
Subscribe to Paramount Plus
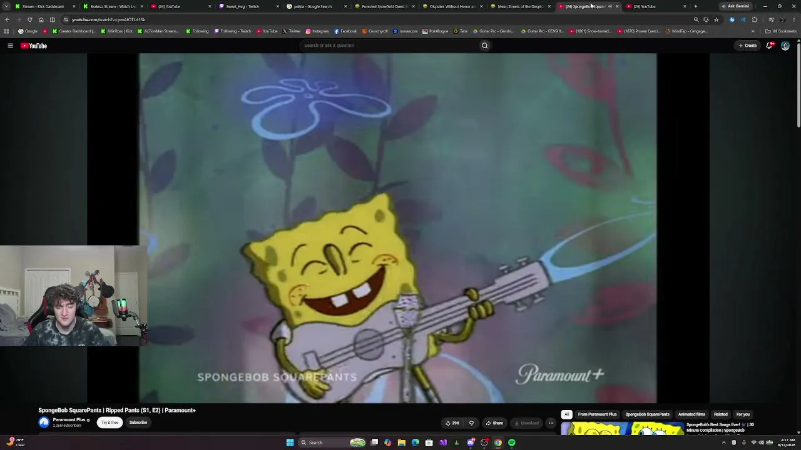click(x=138, y=422)
